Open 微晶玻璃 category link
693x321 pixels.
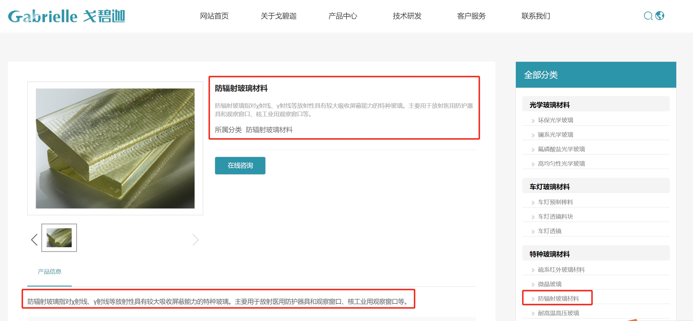coord(550,284)
